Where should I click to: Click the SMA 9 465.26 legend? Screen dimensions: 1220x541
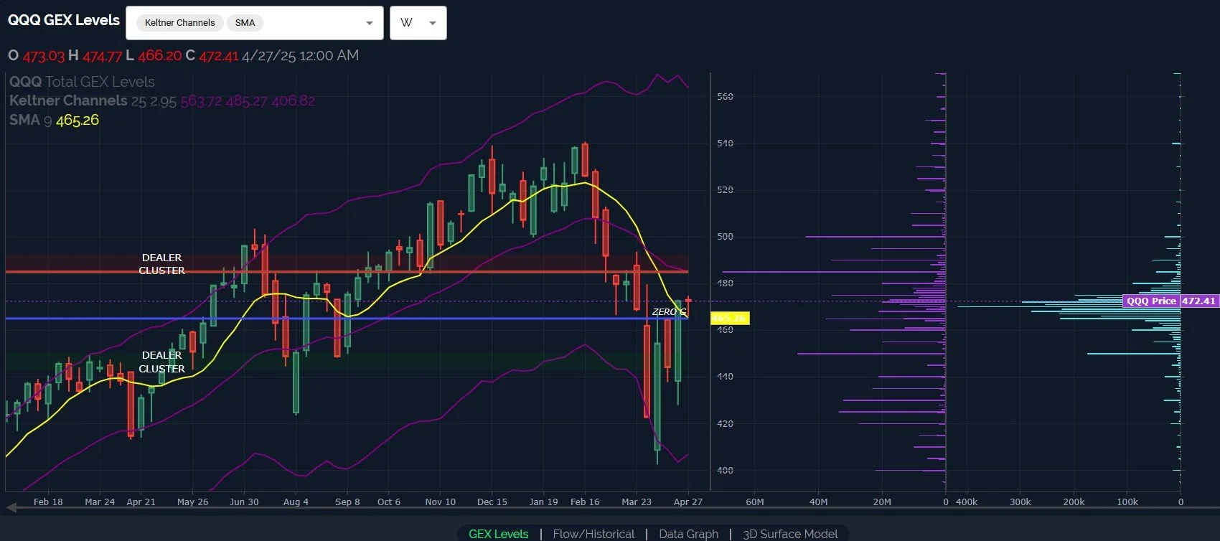[x=54, y=120]
